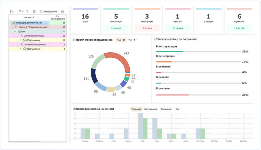Click the column layout icon
Image resolution: width=261 pixels, height=150 pixels.
point(34,11)
